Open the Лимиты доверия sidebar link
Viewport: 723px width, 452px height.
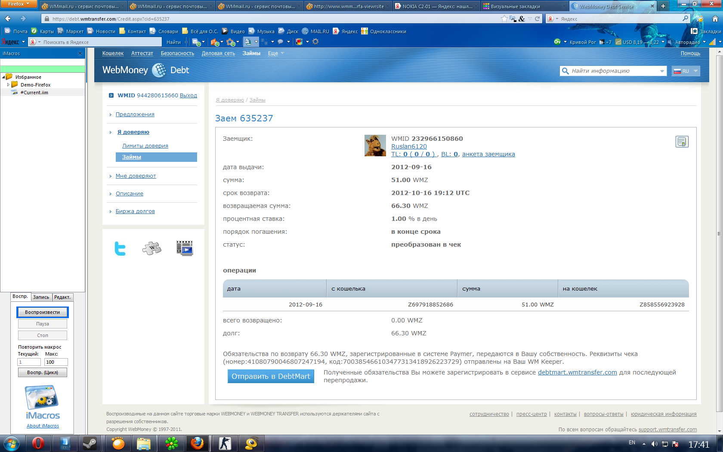tap(145, 146)
